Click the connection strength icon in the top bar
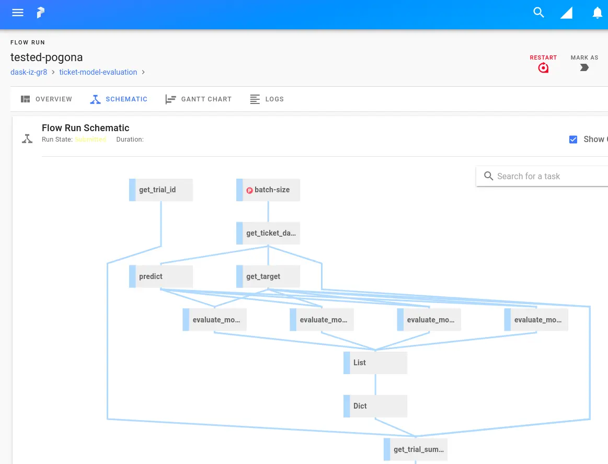 [566, 13]
